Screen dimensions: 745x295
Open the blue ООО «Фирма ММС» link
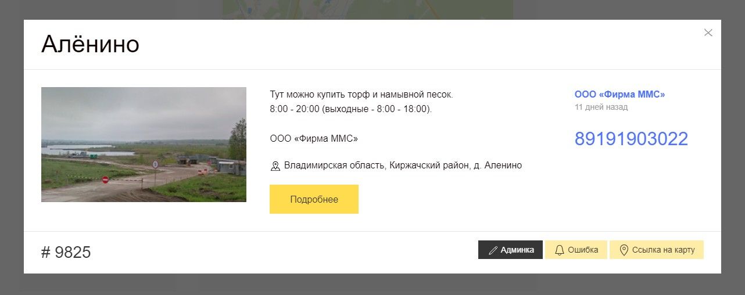click(x=619, y=95)
